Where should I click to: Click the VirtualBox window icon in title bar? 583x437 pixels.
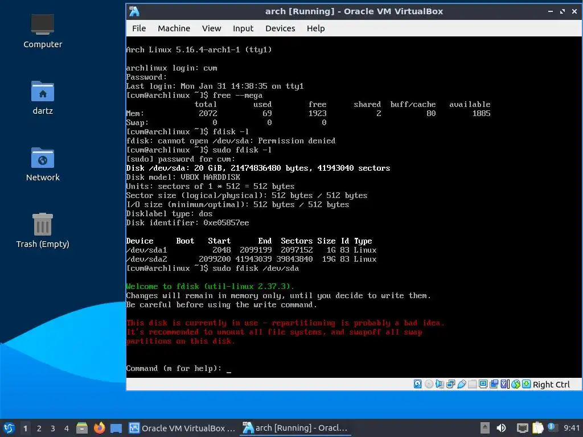click(x=134, y=11)
